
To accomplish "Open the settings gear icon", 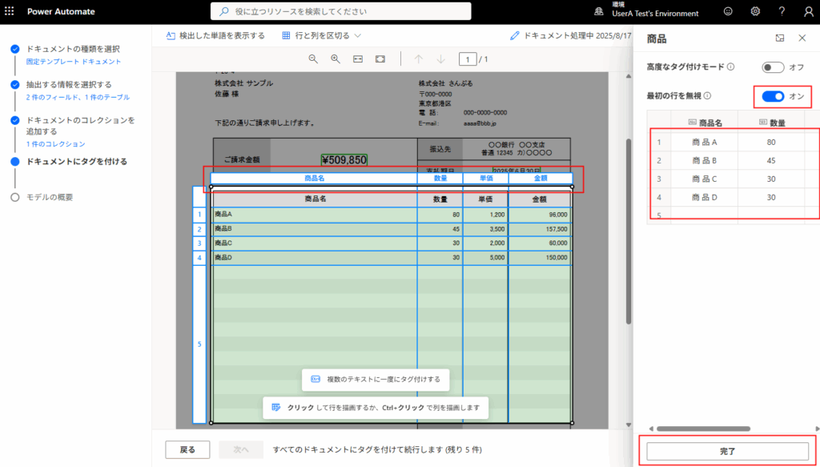I will [755, 11].
